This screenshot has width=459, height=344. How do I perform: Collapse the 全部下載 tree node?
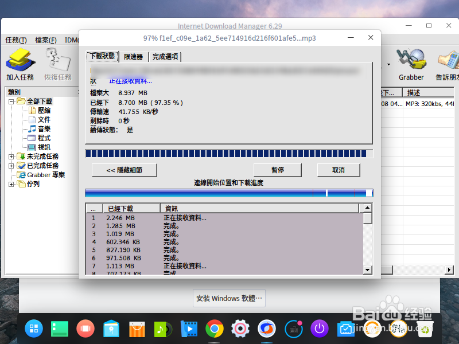11,102
